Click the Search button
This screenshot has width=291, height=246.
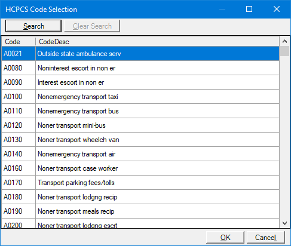33,26
